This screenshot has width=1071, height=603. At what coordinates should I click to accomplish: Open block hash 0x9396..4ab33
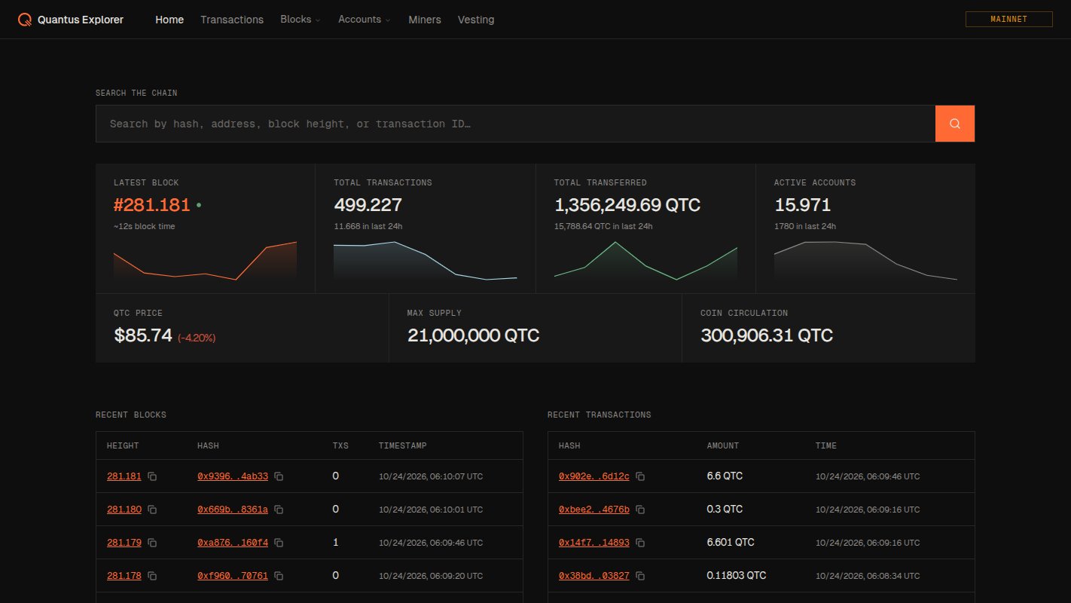click(x=233, y=476)
